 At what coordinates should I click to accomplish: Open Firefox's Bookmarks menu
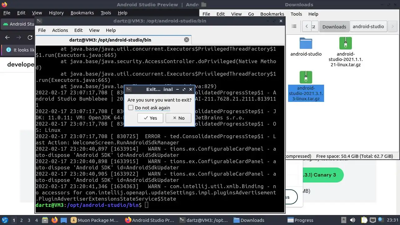tap(82, 13)
